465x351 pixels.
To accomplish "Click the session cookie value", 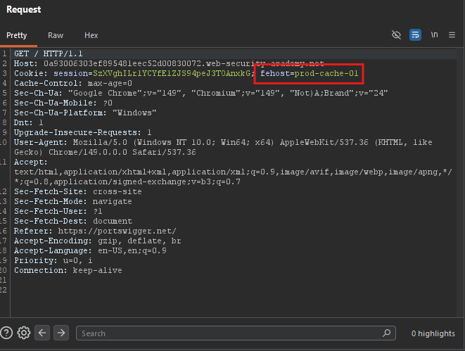I will coord(172,73).
